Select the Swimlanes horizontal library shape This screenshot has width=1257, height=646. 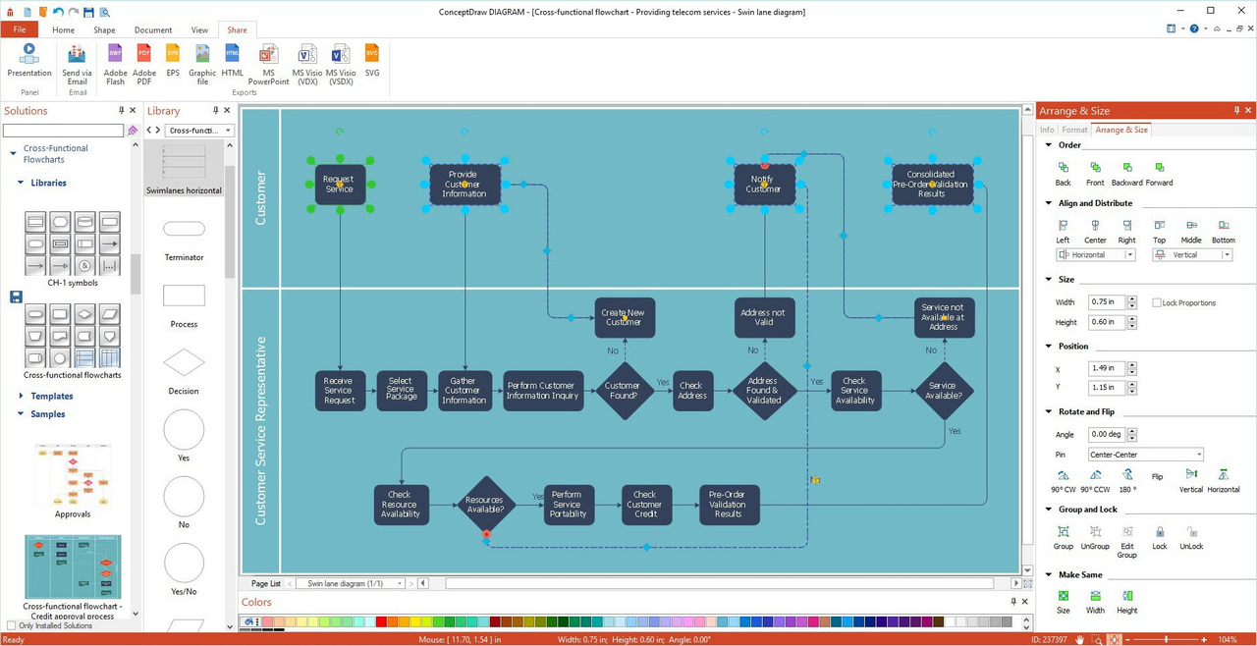point(184,168)
